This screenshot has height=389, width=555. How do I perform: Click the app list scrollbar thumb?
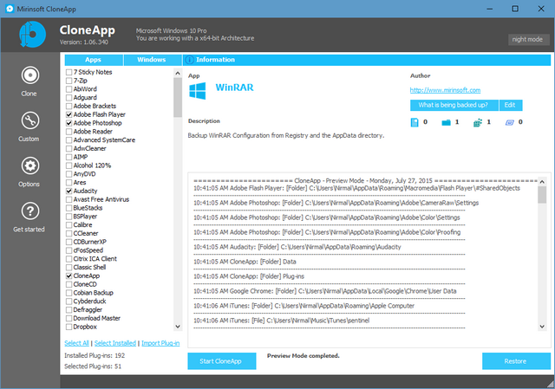[x=178, y=98]
